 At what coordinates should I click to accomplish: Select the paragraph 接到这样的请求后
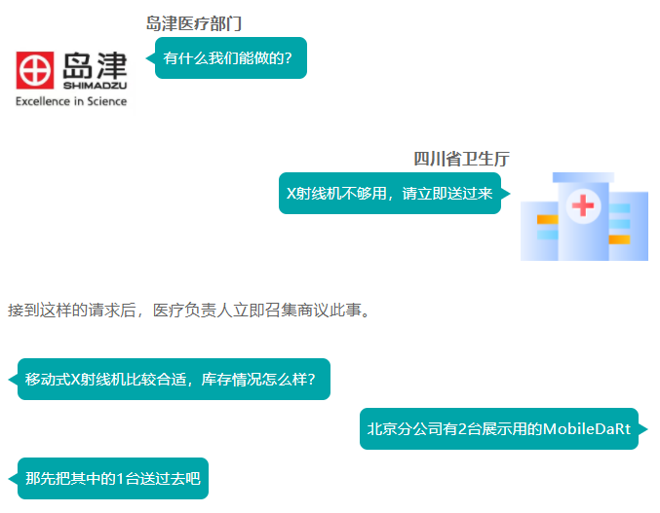[x=188, y=311]
